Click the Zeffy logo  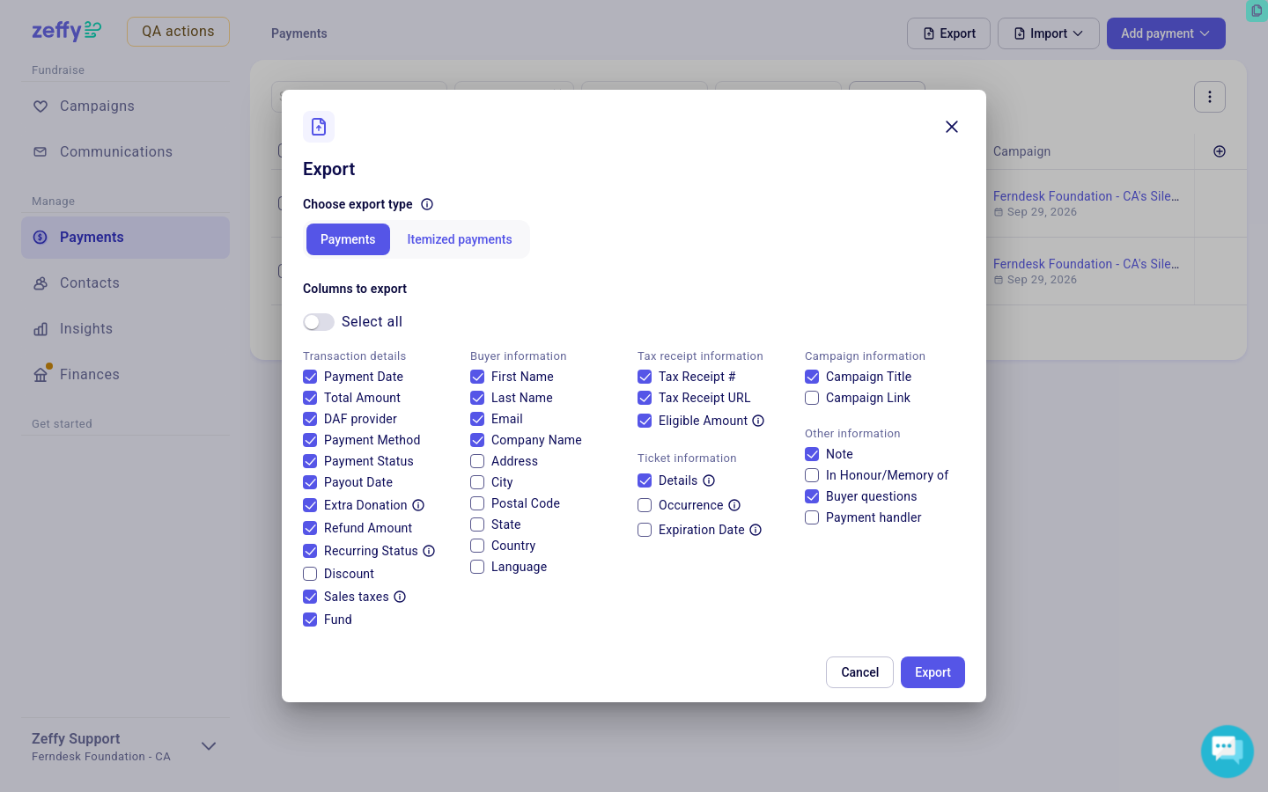pyautogui.click(x=67, y=31)
